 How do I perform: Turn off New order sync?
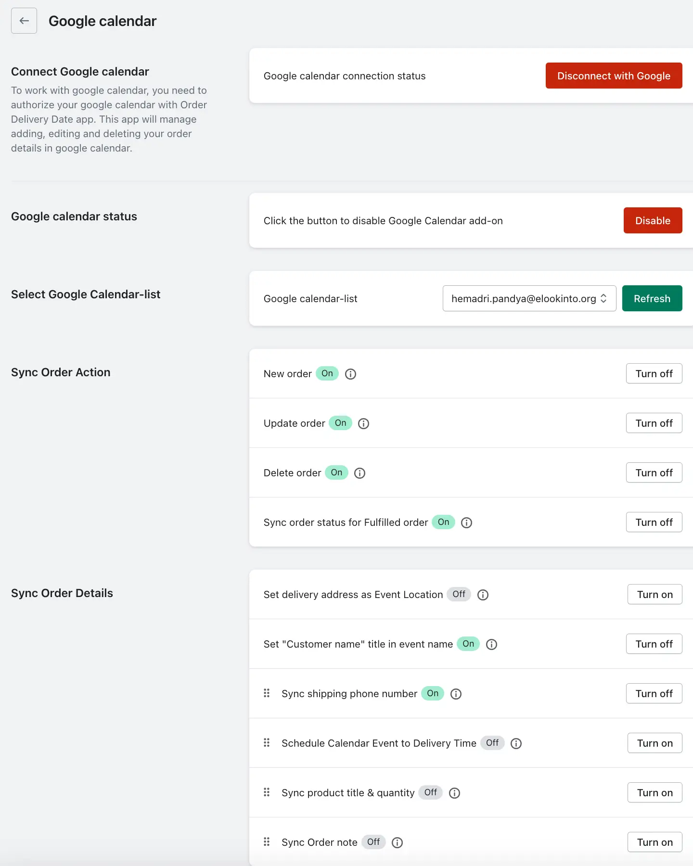point(654,373)
